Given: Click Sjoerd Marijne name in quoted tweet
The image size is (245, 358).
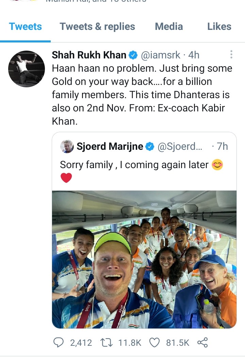Looking at the screenshot, I should (x=110, y=147).
